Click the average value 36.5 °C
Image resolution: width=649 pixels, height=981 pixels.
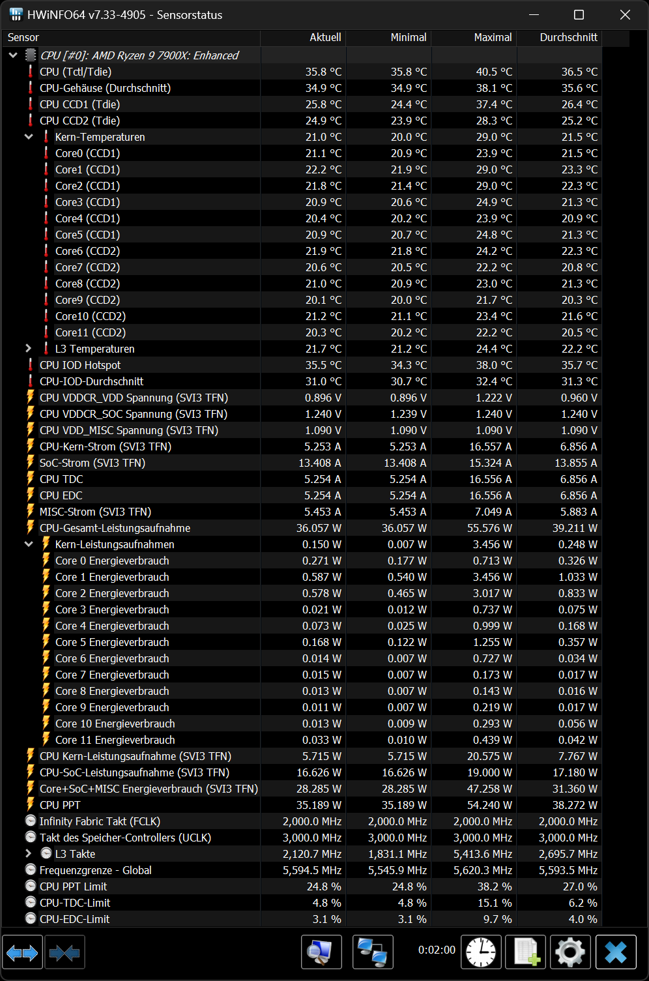coord(579,72)
